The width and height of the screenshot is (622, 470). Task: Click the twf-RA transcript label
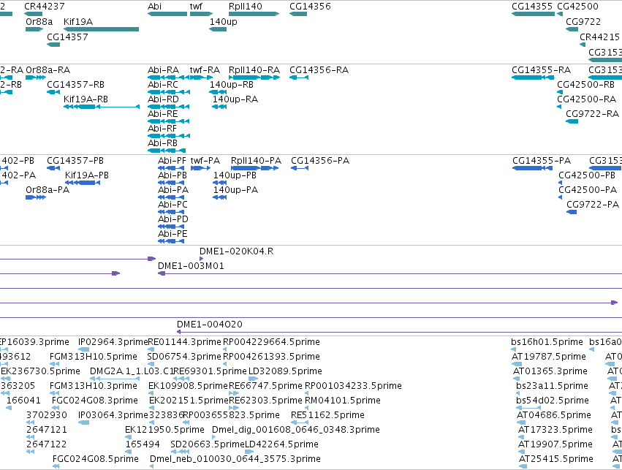pos(205,70)
